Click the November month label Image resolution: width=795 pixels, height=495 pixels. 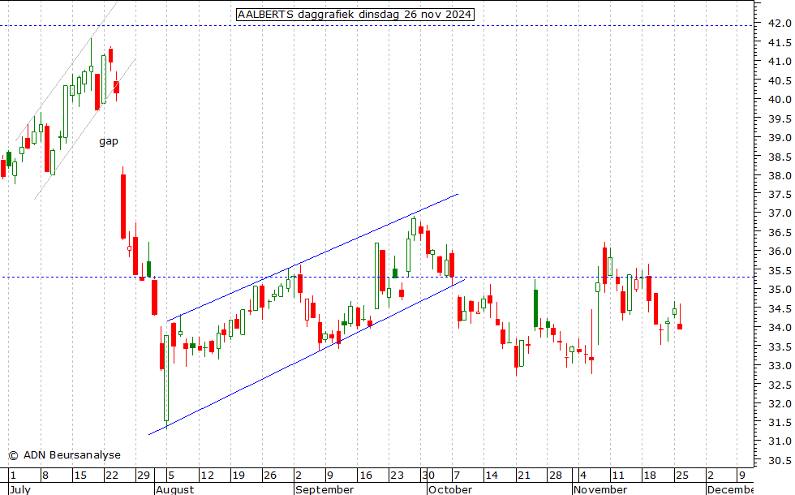tap(600, 489)
